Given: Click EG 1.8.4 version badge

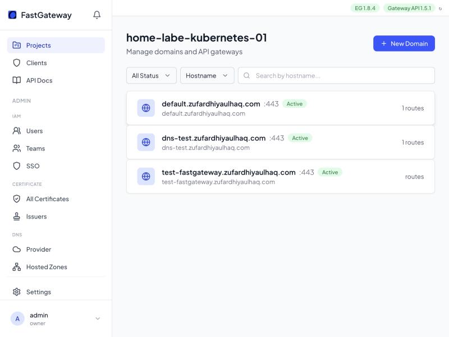Looking at the screenshot, I should pyautogui.click(x=365, y=8).
